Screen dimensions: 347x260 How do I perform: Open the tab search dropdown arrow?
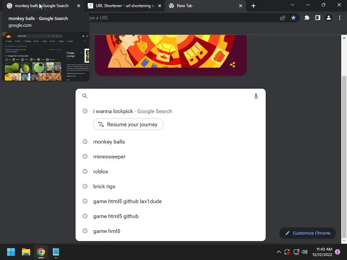tap(292, 5)
